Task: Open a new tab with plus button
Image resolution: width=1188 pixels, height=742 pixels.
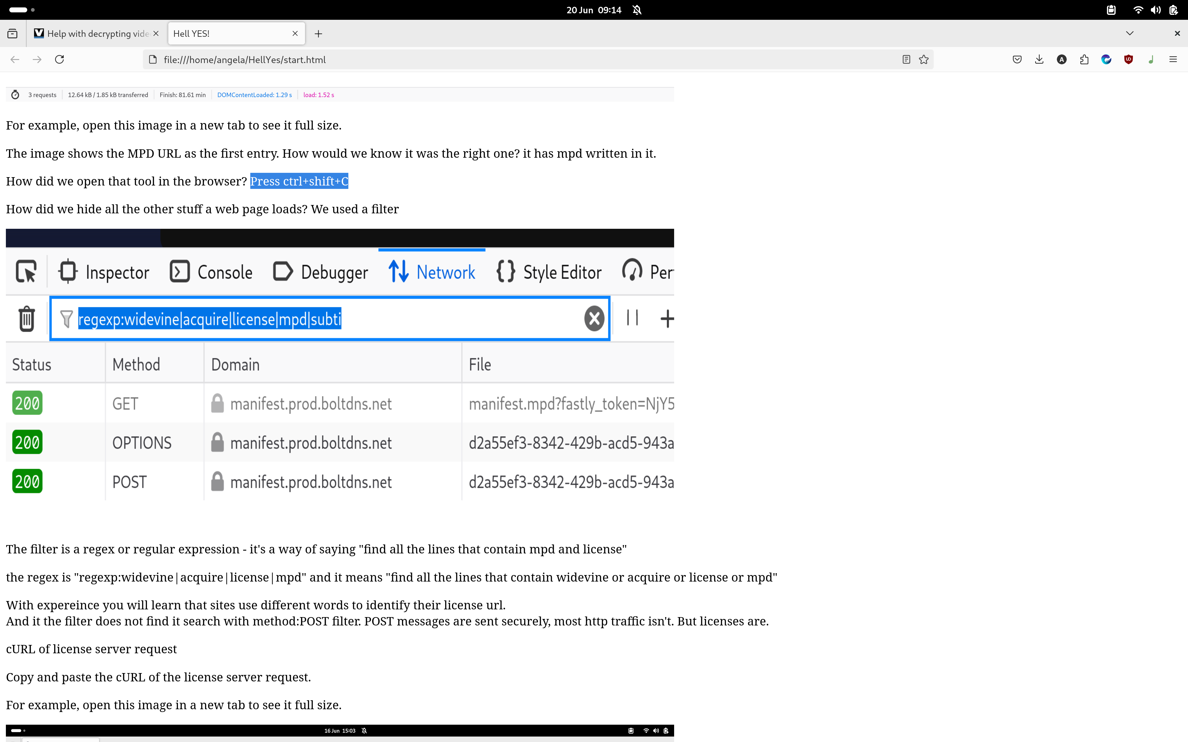Action: [x=318, y=33]
